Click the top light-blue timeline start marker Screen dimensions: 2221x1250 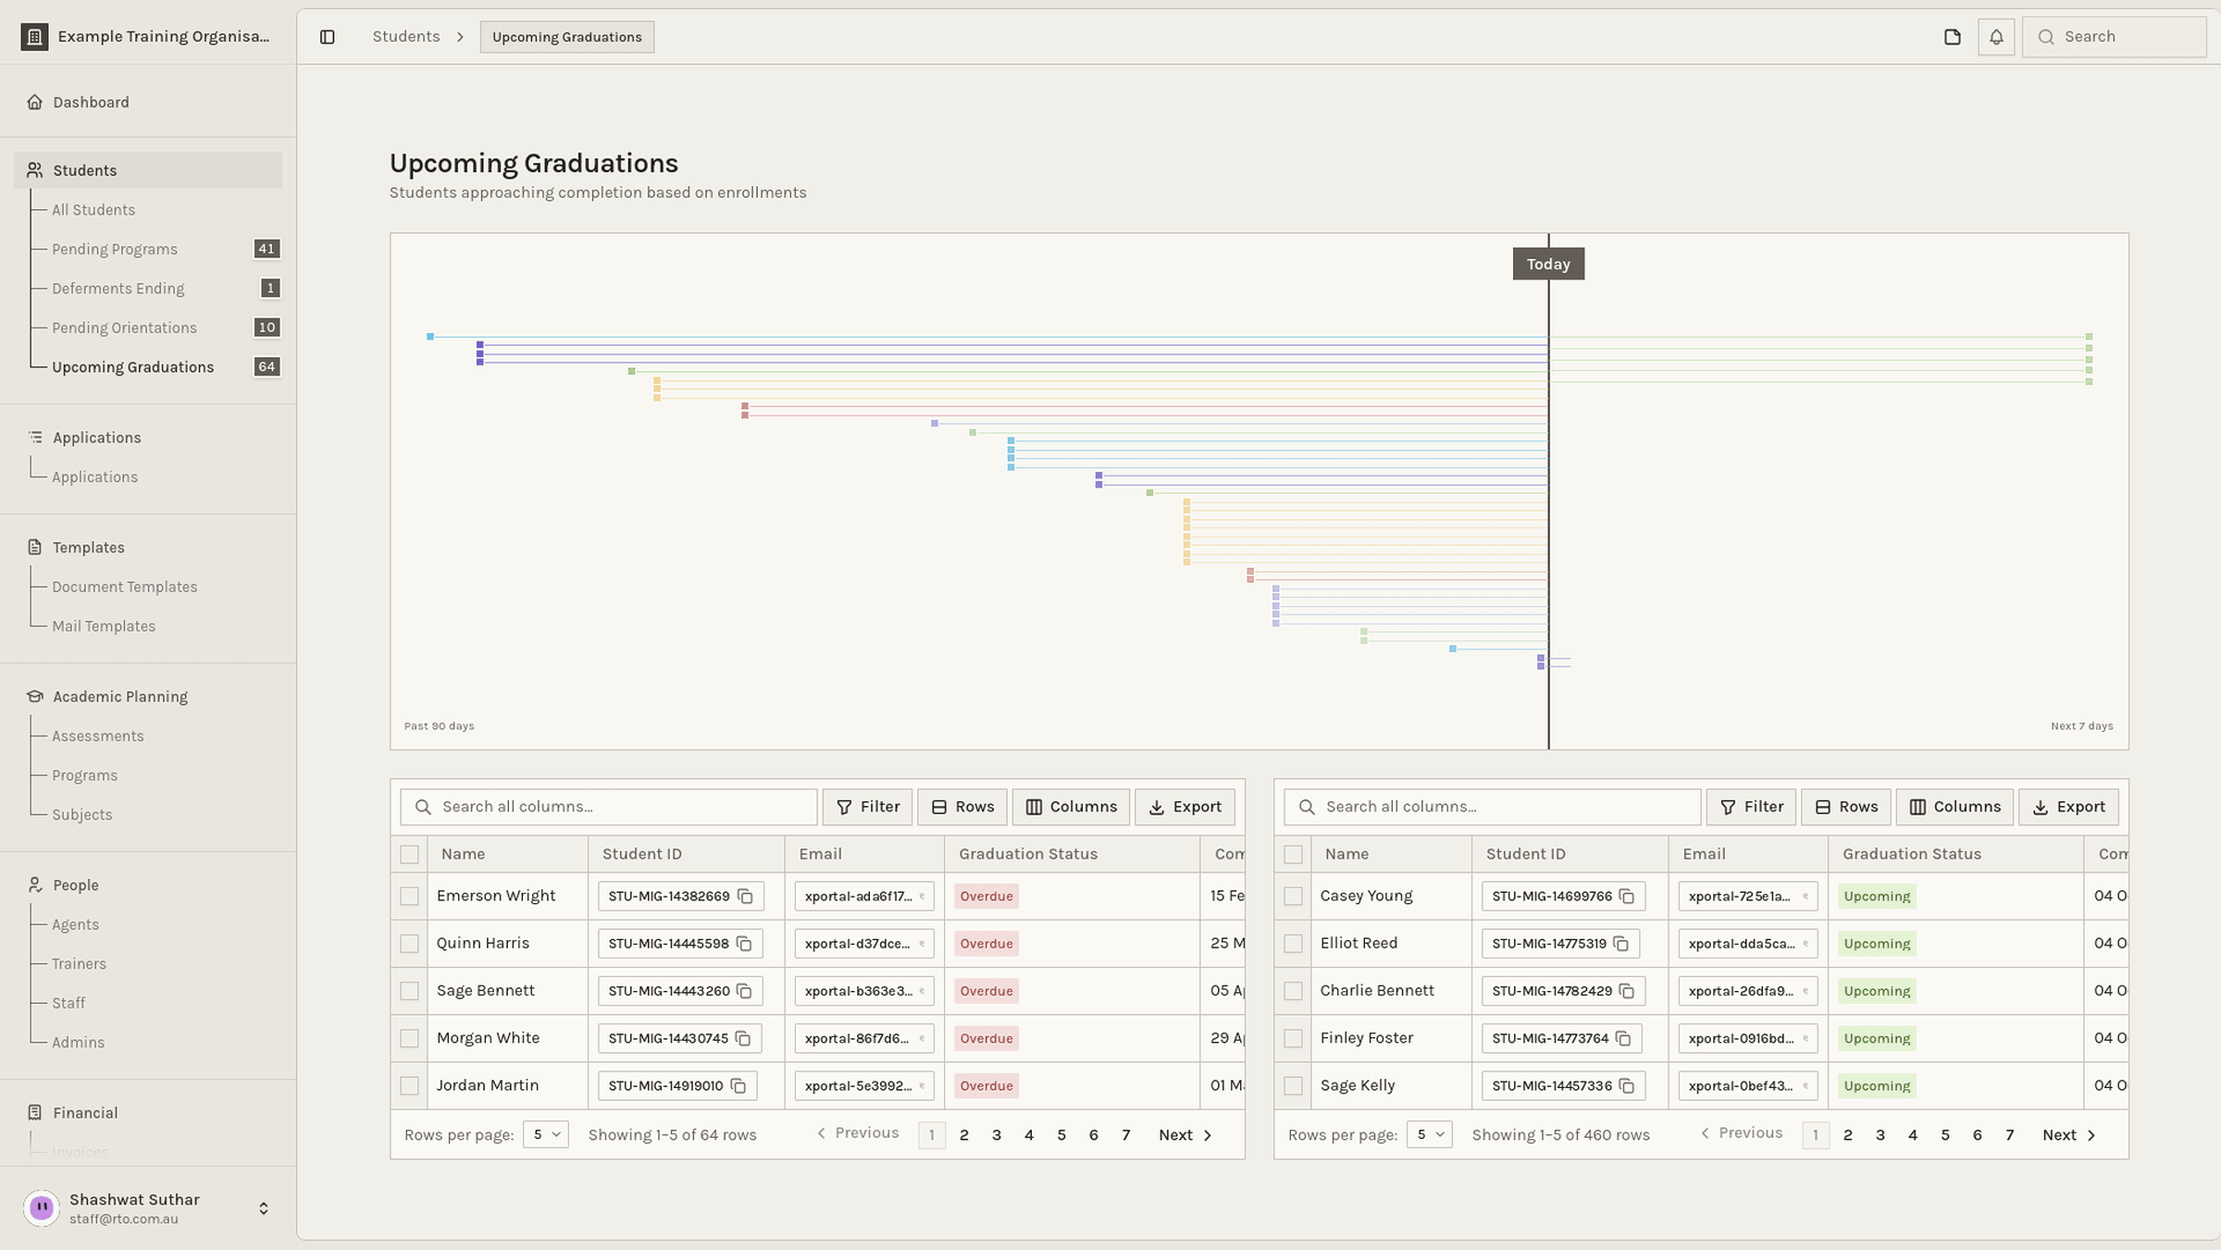(430, 337)
